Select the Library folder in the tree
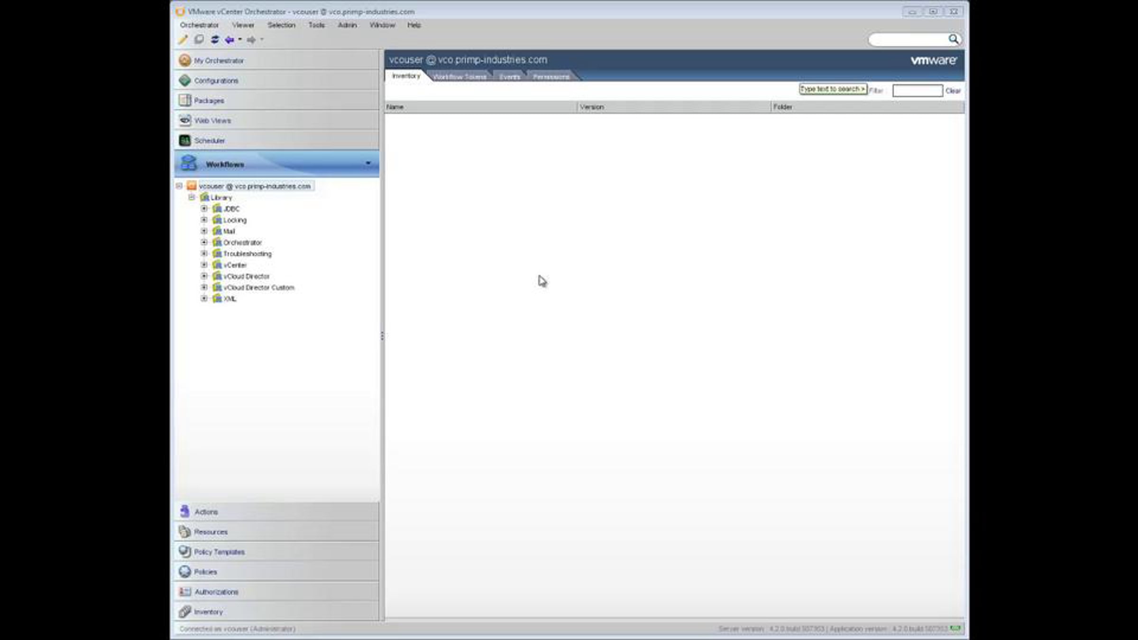This screenshot has height=640, width=1138. (x=221, y=198)
